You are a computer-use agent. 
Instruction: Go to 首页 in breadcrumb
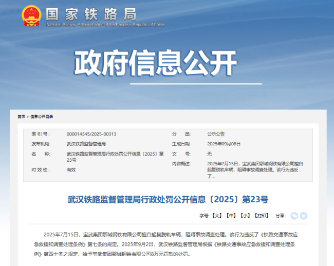(21, 117)
